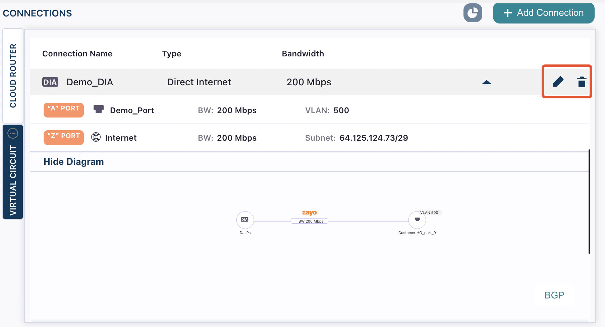Screen dimensions: 605x327
Task: Click the globe icon beside Internet
Action: (96, 137)
